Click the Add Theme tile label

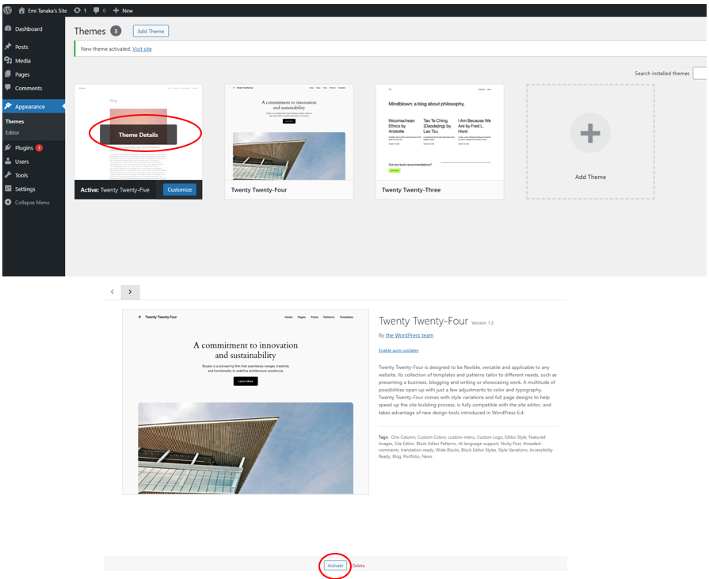pos(590,177)
